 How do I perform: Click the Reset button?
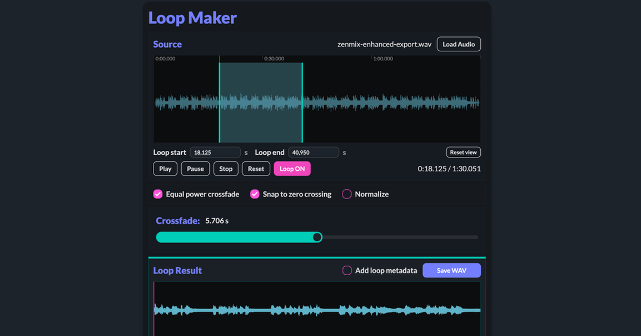(x=256, y=169)
